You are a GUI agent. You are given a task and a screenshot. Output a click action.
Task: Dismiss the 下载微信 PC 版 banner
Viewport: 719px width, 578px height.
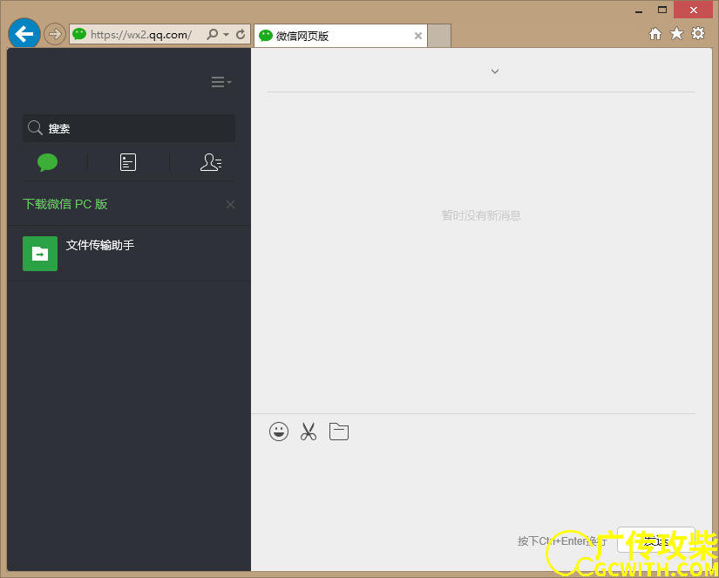click(x=231, y=205)
